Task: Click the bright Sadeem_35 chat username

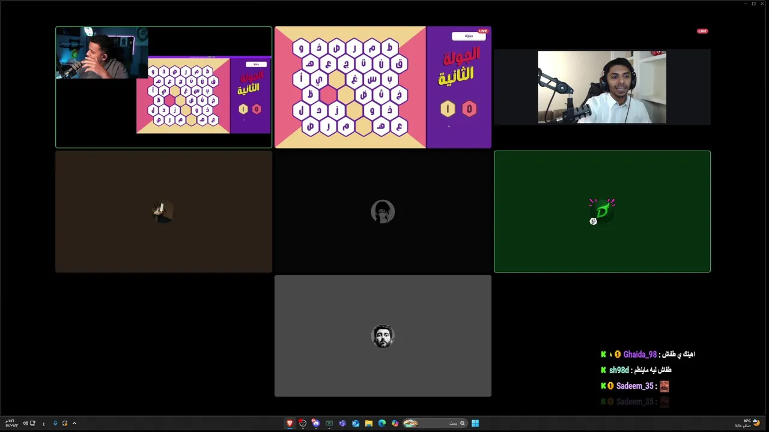Action: pyautogui.click(x=634, y=386)
